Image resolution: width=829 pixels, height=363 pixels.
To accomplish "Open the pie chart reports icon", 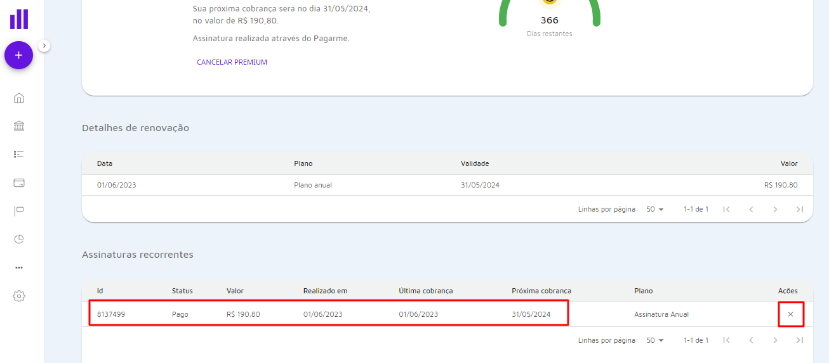I will click(19, 239).
